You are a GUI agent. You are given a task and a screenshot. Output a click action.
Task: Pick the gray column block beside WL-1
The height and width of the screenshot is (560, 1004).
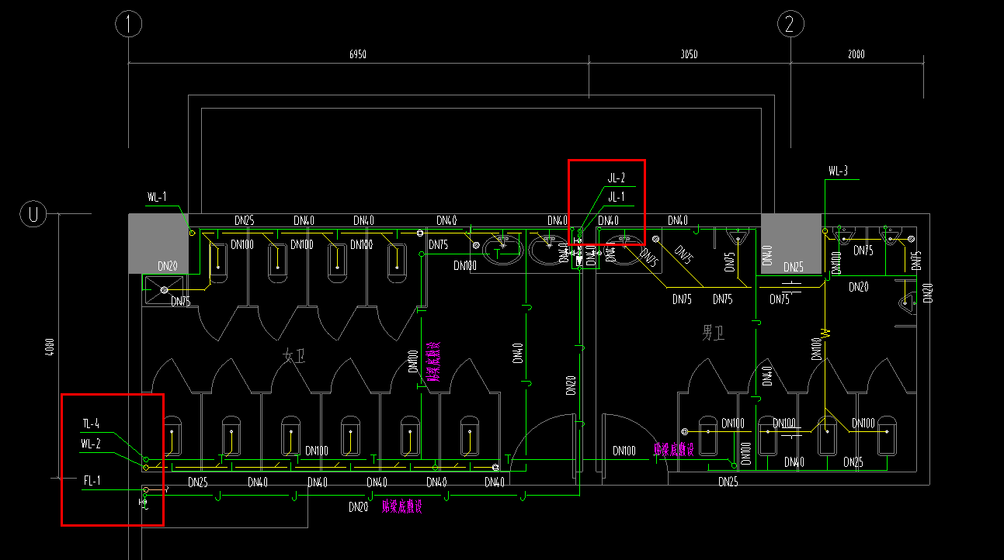pyautogui.click(x=158, y=244)
